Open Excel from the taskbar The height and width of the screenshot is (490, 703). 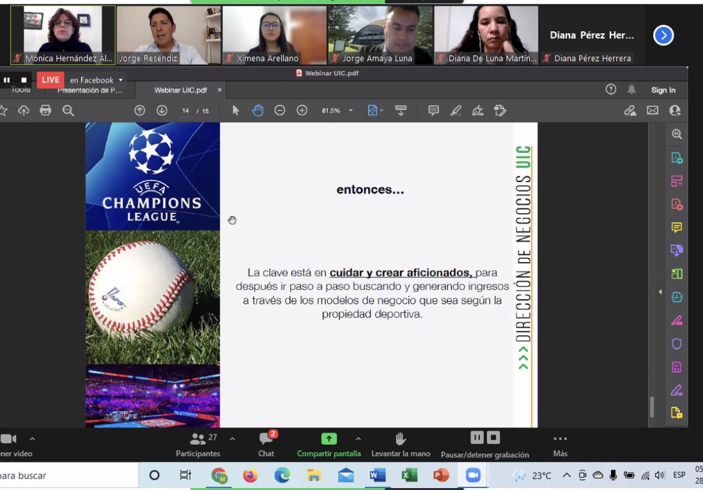point(409,475)
